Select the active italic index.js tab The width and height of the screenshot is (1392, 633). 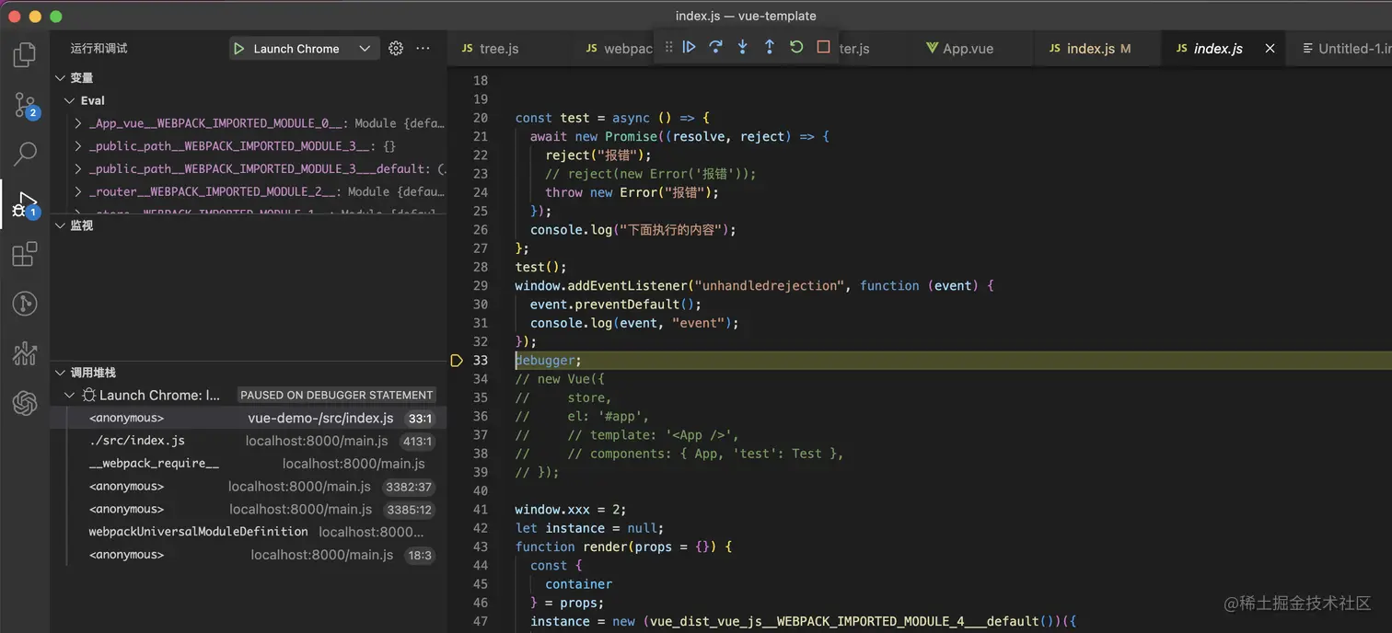click(x=1218, y=49)
